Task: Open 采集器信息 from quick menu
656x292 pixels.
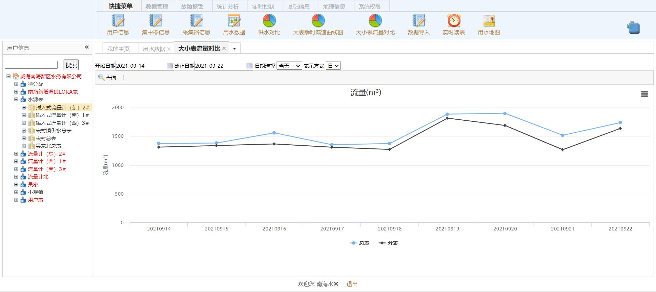Action: click(x=196, y=21)
